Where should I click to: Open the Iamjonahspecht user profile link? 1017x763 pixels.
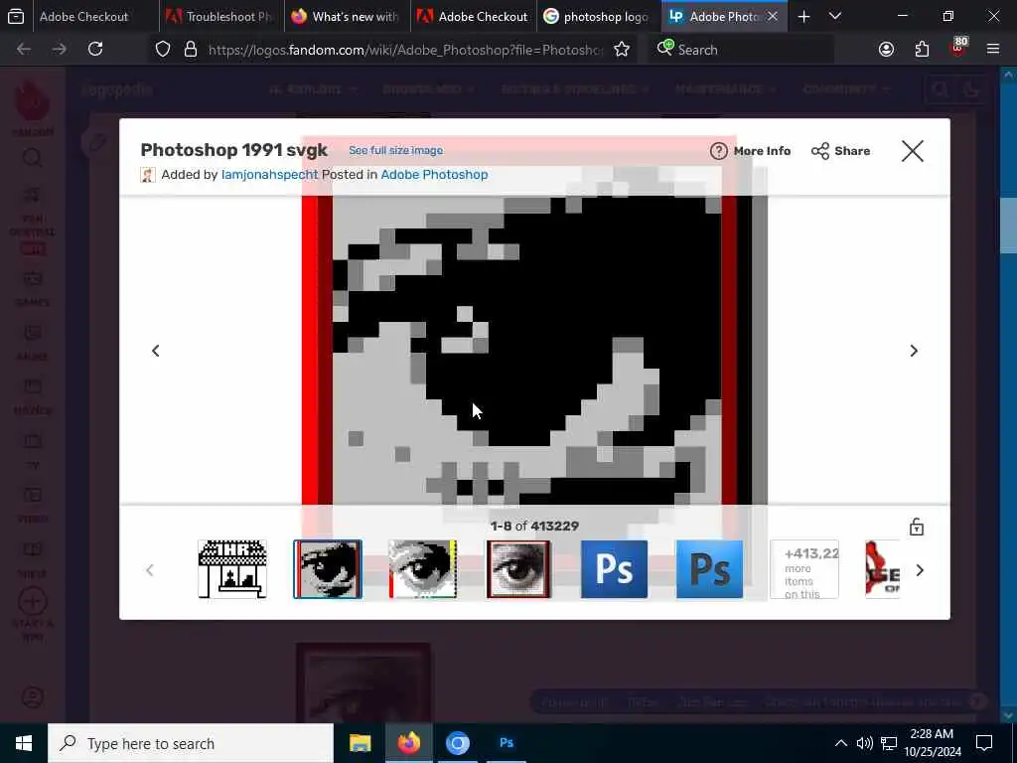pyautogui.click(x=270, y=175)
